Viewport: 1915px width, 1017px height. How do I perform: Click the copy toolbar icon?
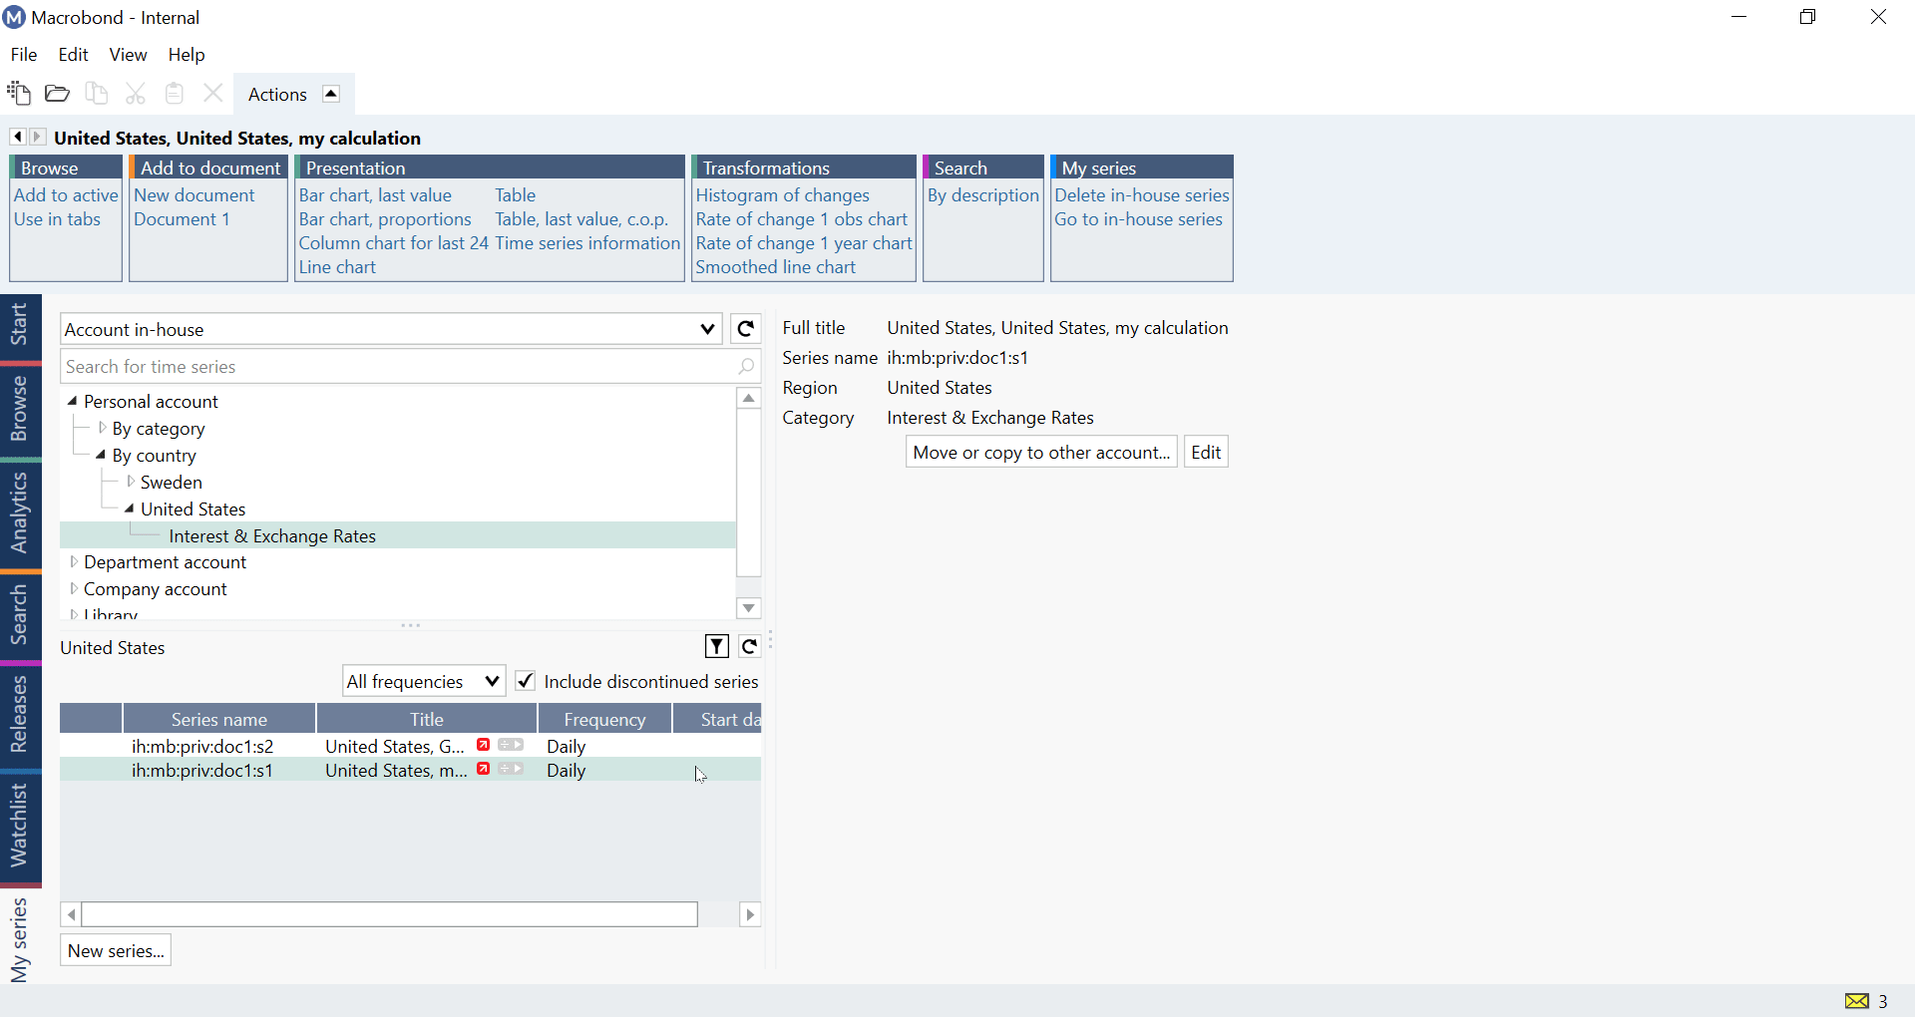click(97, 94)
